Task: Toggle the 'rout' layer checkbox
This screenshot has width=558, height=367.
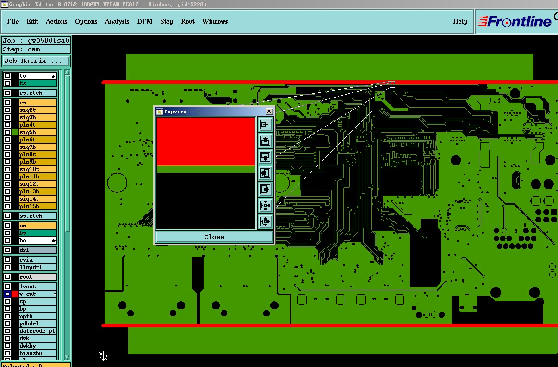Action: click(7, 277)
